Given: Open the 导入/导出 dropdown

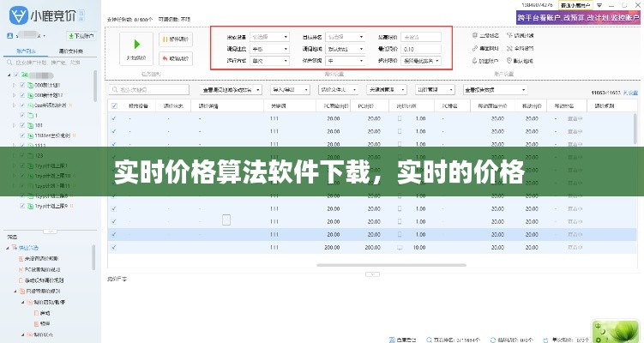Looking at the screenshot, I should tap(289, 89).
